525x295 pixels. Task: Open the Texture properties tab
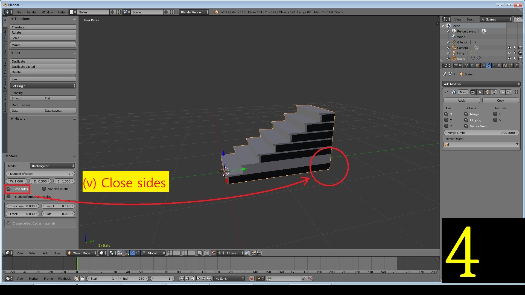pyautogui.click(x=505, y=66)
